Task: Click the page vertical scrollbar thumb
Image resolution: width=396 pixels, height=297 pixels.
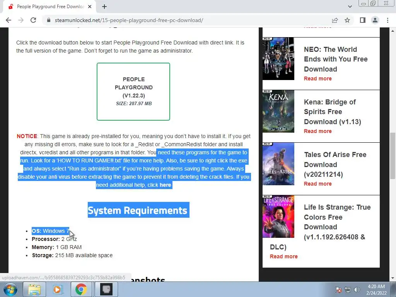Action: pyautogui.click(x=393, y=156)
